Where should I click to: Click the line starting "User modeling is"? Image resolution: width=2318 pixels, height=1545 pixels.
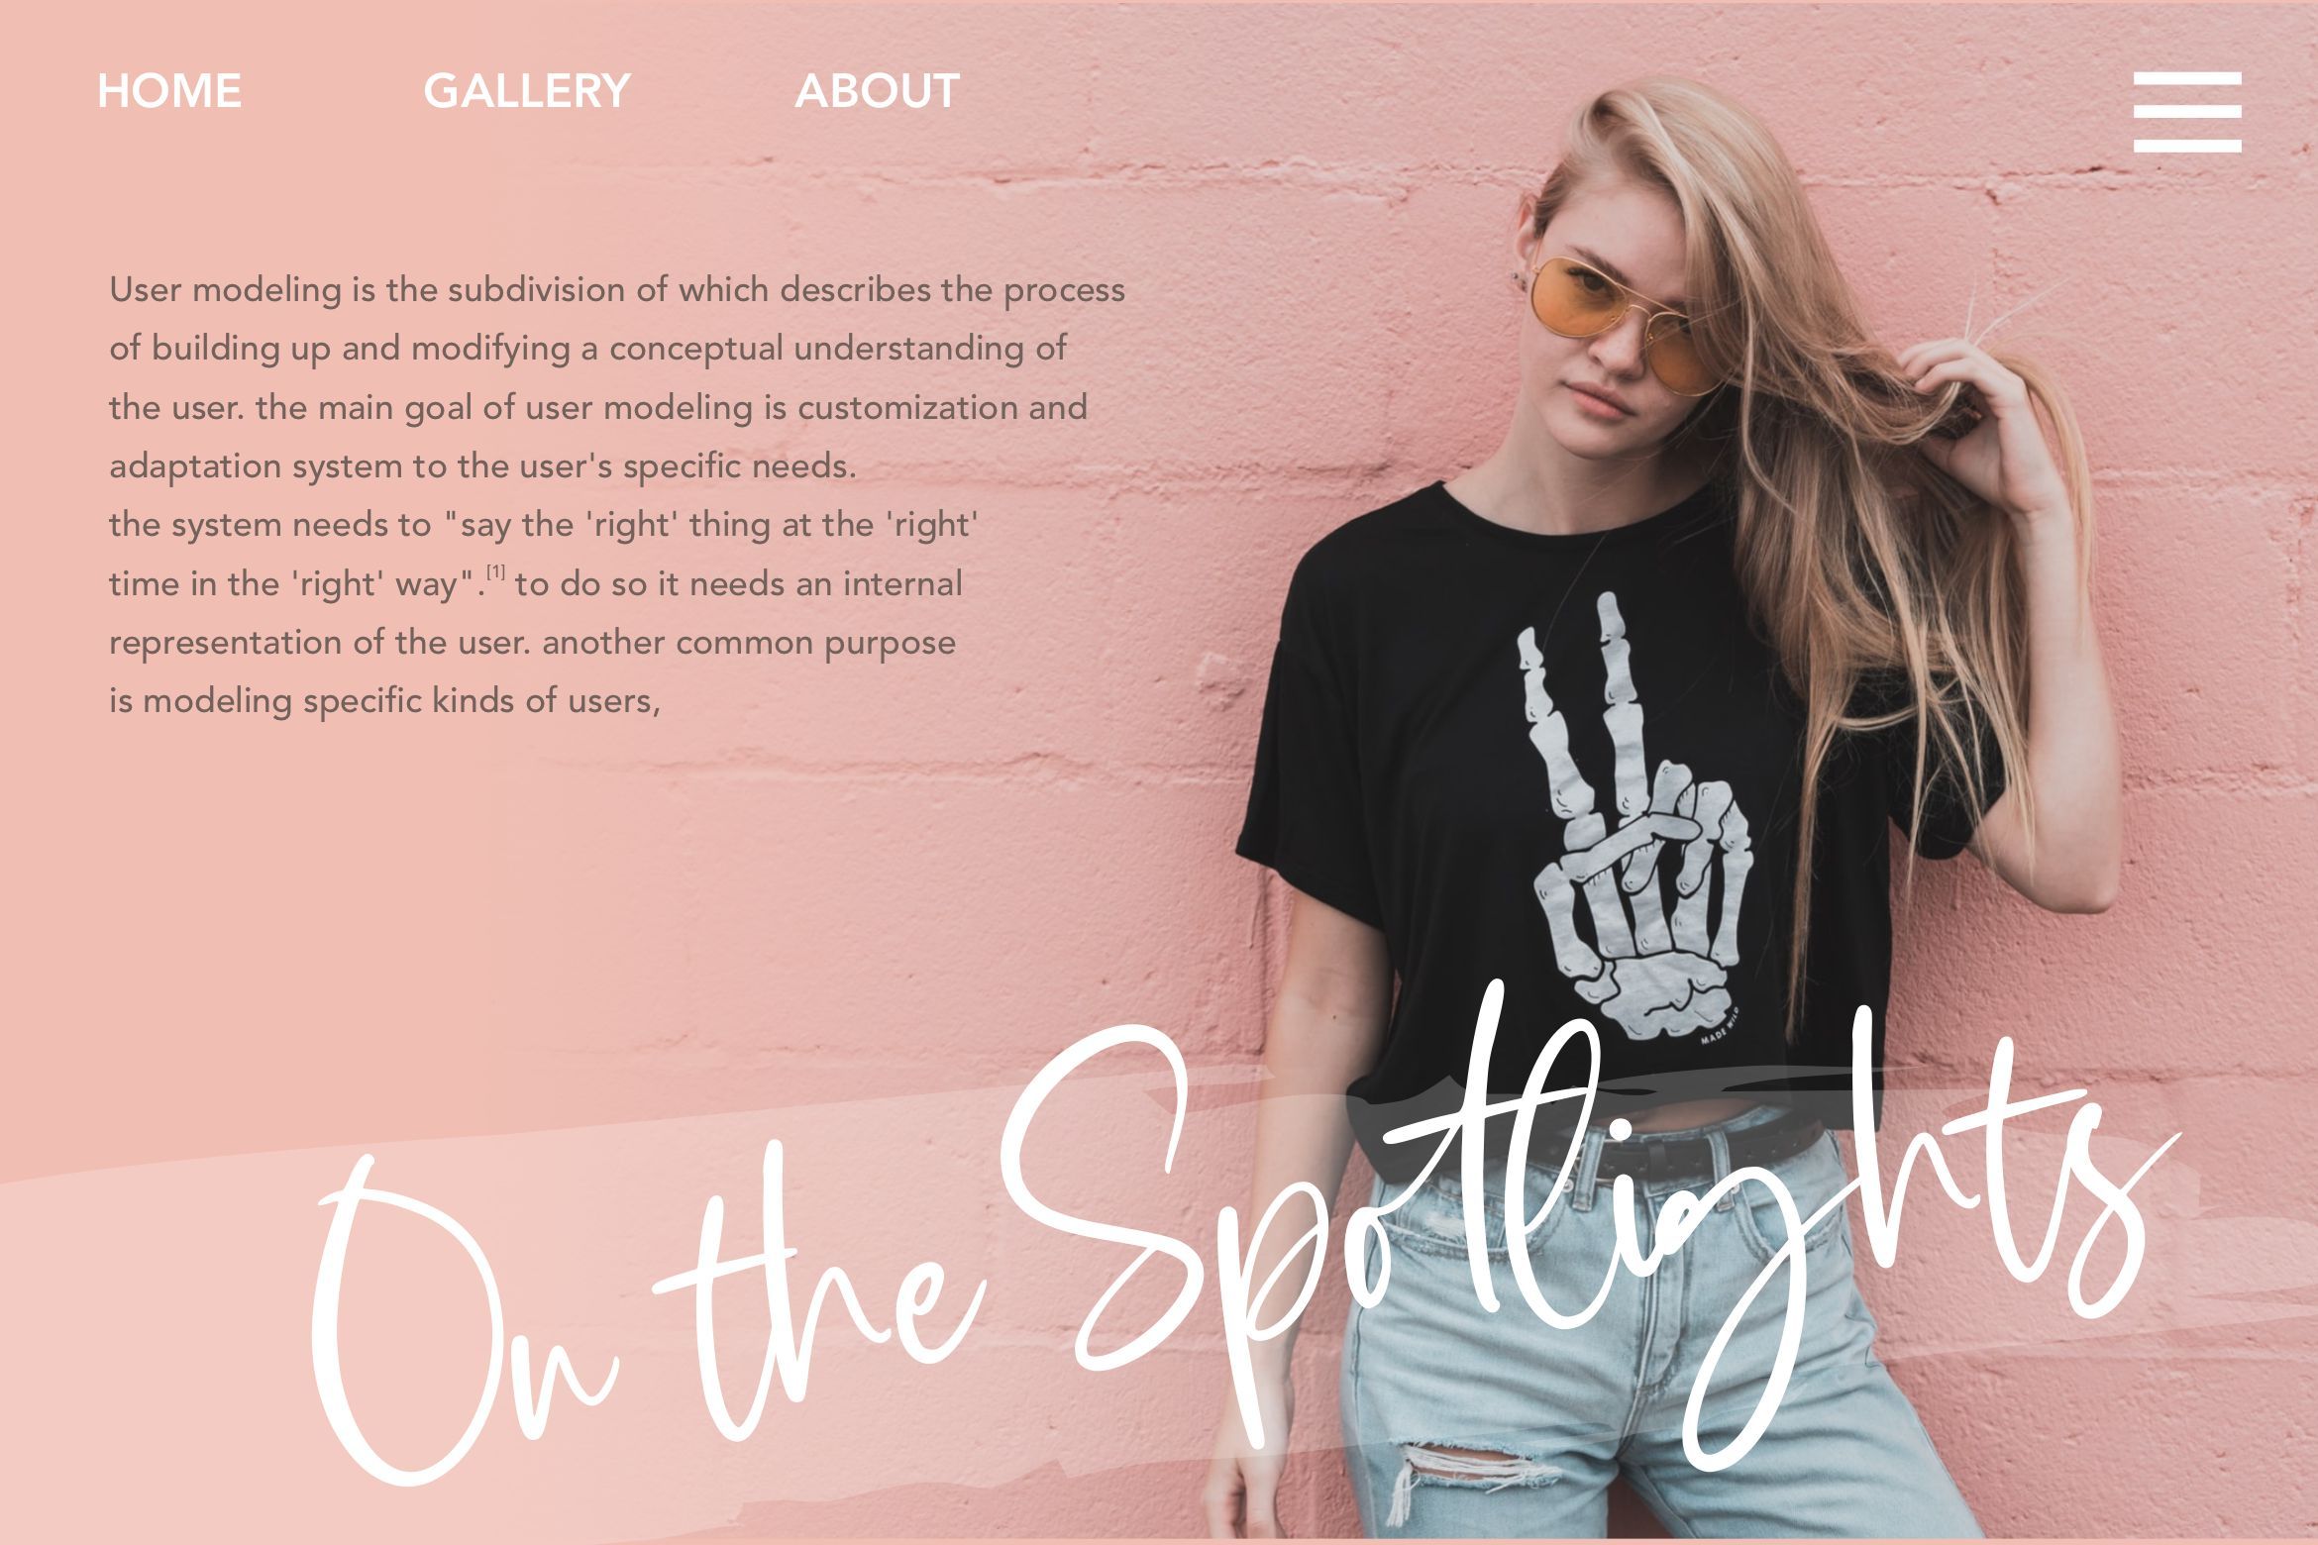617,290
